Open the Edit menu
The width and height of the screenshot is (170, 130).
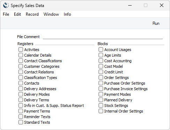[17, 14]
